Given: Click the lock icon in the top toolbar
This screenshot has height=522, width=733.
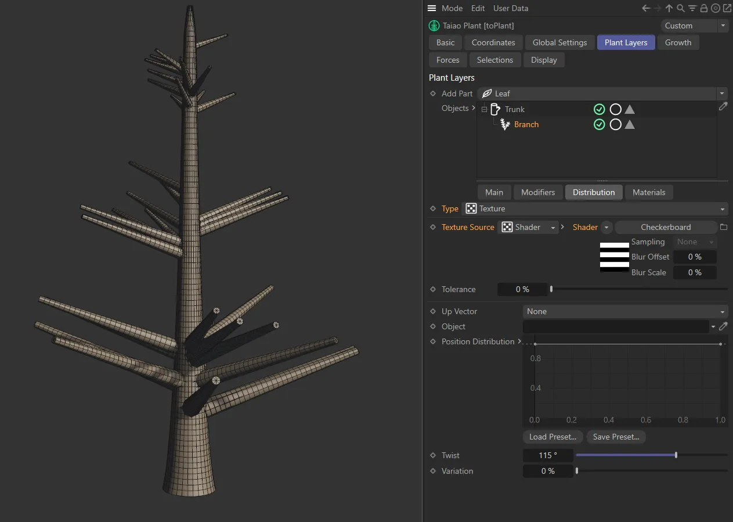Looking at the screenshot, I should click(x=702, y=8).
